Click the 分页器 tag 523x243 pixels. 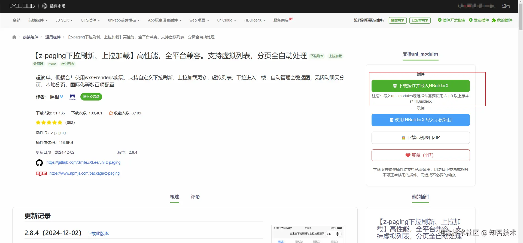tap(38, 64)
